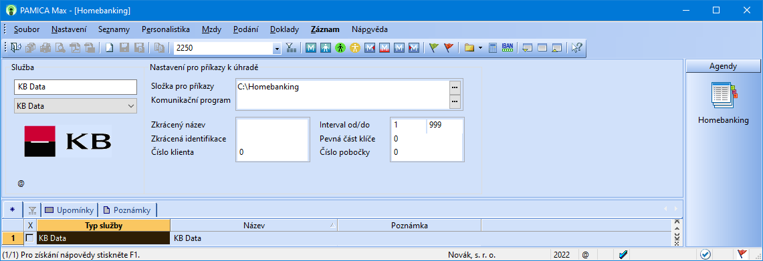Click the Poznámka column header

tap(409, 225)
